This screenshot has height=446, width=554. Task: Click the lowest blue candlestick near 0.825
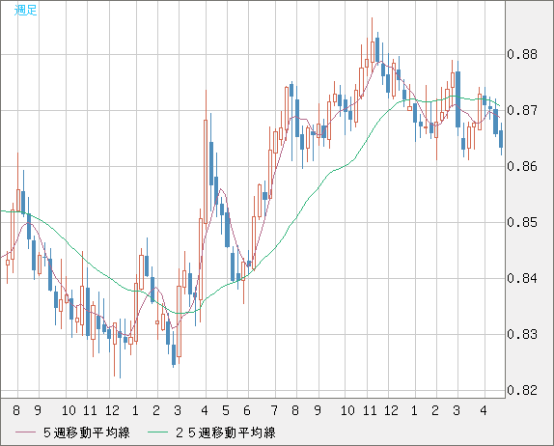[174, 348]
